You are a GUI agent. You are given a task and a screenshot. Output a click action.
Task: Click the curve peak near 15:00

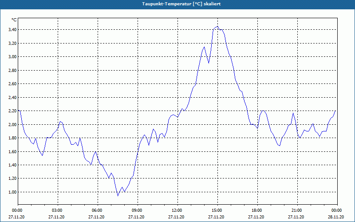(x=217, y=26)
